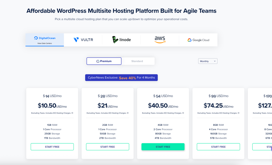The width and height of the screenshot is (272, 165).
Task: Click the Google Cloud logo icon
Action: [189, 40]
